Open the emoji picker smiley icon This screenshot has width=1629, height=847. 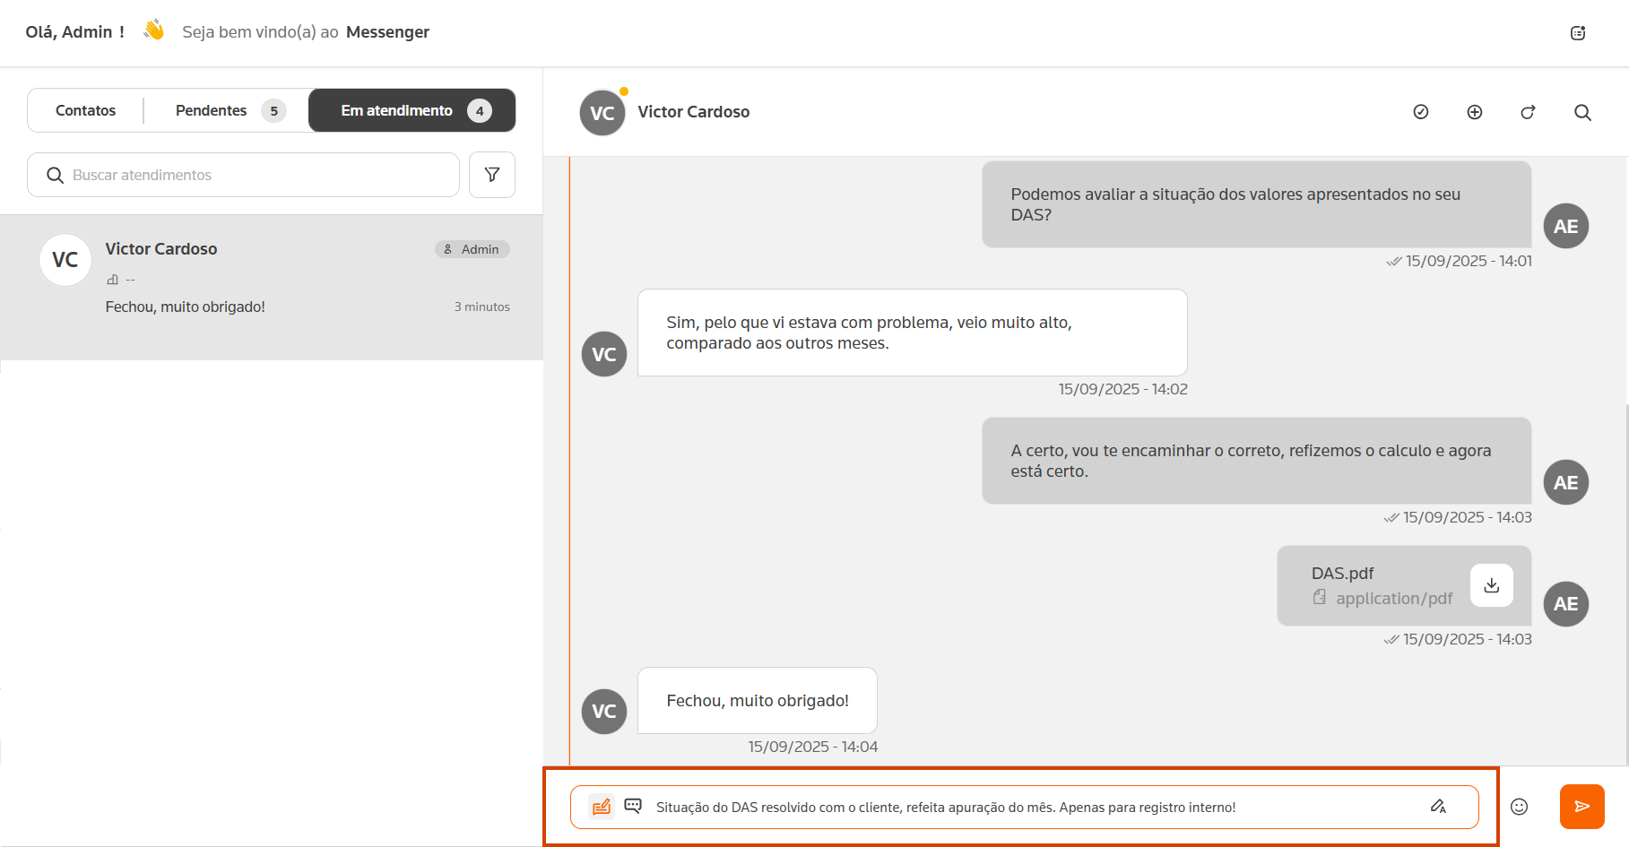pyautogui.click(x=1519, y=807)
